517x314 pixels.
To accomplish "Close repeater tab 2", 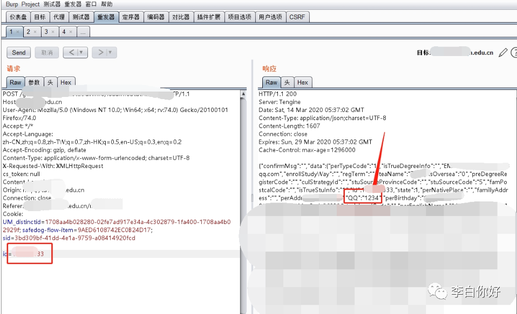I will coord(35,32).
